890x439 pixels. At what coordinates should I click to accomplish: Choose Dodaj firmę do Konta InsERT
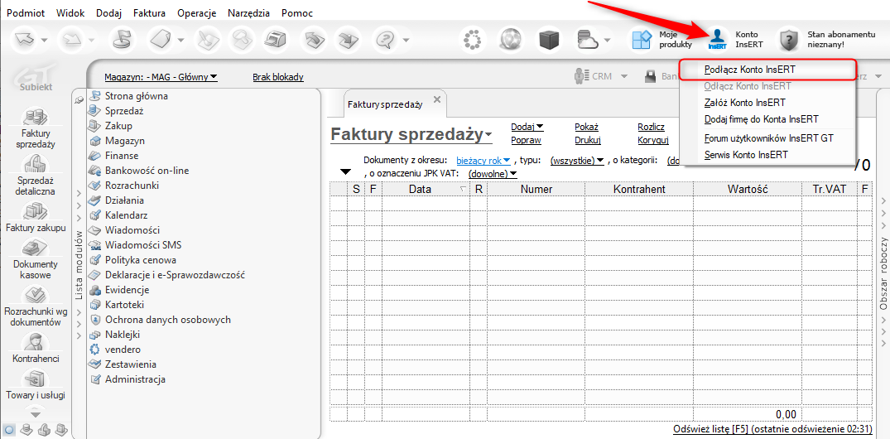click(x=767, y=119)
